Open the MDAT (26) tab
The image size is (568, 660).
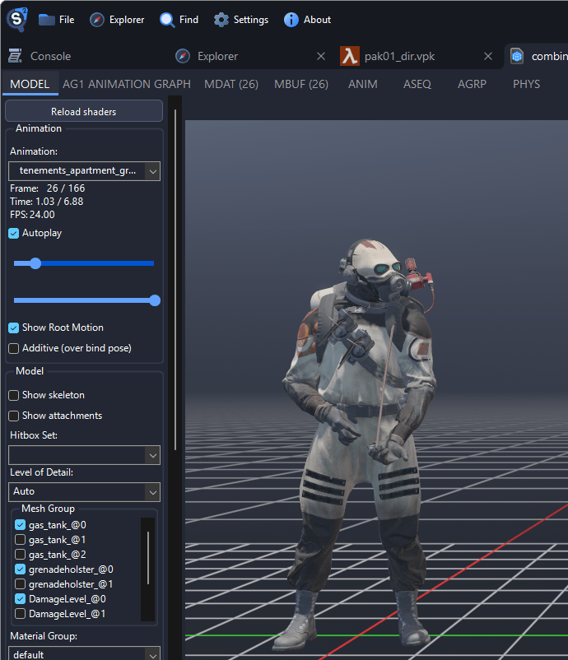click(x=231, y=84)
